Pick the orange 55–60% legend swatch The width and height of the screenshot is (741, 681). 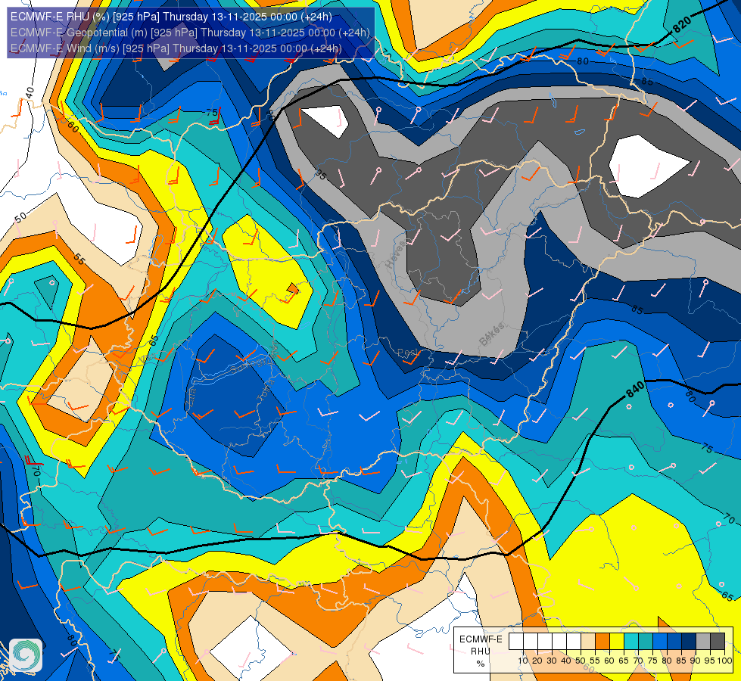point(602,642)
